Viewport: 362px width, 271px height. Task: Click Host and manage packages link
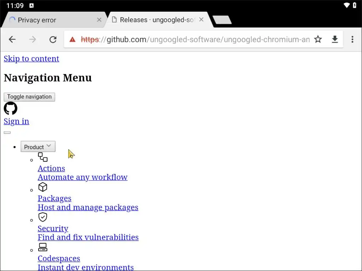tap(88, 207)
